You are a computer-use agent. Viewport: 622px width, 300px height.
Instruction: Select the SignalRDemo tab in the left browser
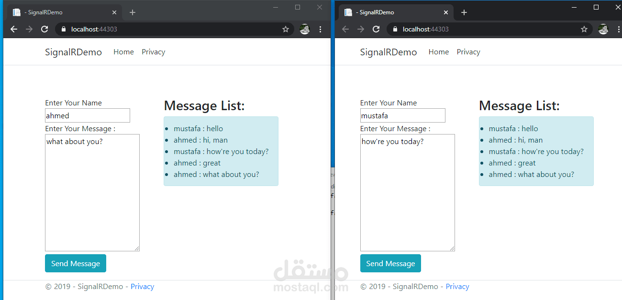coord(57,12)
